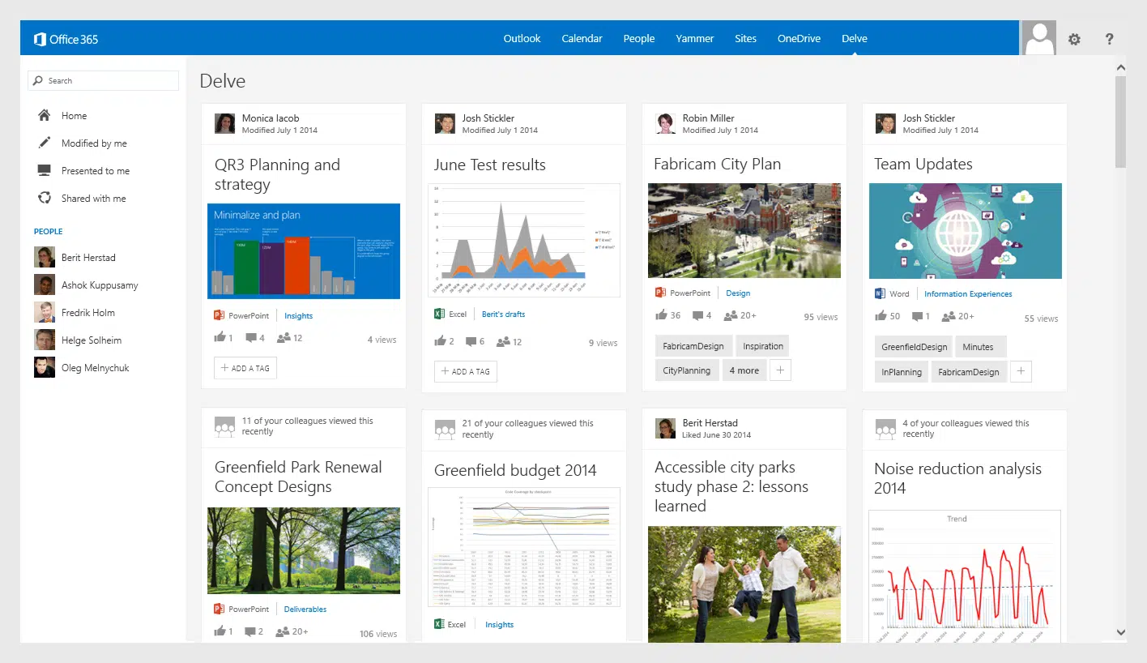Viewport: 1147px width, 663px height.
Task: Open Sites from the top navigation
Action: [746, 38]
